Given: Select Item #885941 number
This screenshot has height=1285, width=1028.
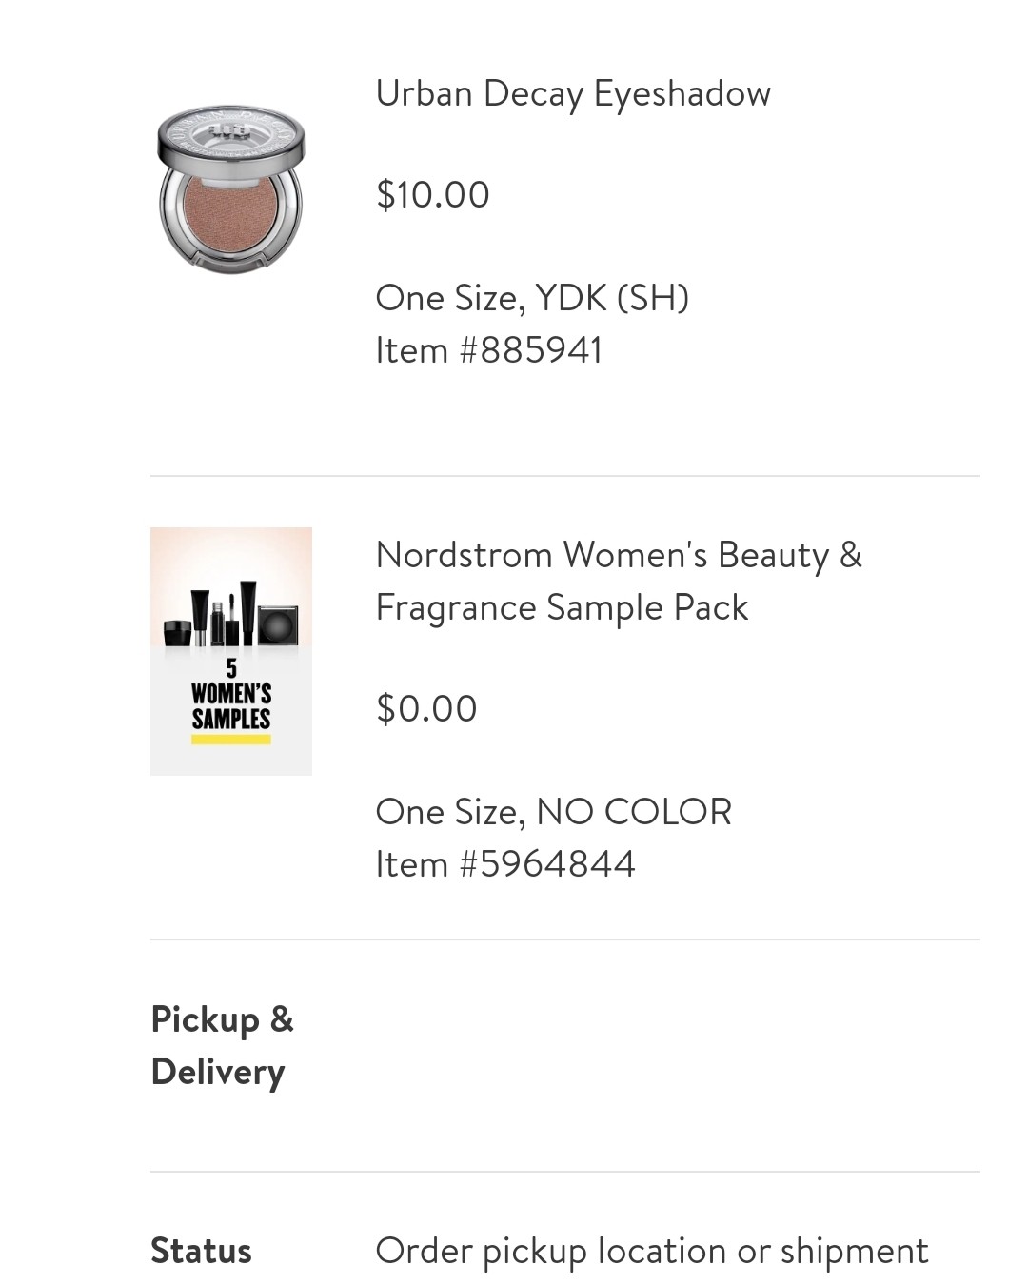Looking at the screenshot, I should 489,350.
